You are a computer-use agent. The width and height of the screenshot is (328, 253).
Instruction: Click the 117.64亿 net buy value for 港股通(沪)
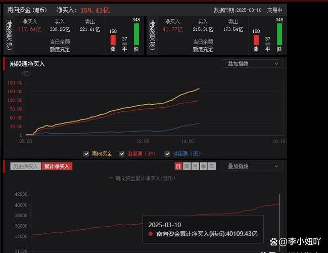tap(30, 29)
